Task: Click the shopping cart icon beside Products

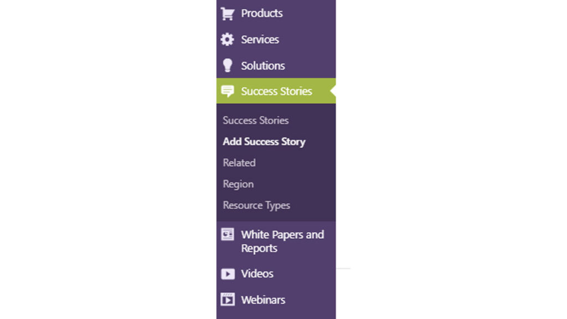Action: tap(227, 14)
